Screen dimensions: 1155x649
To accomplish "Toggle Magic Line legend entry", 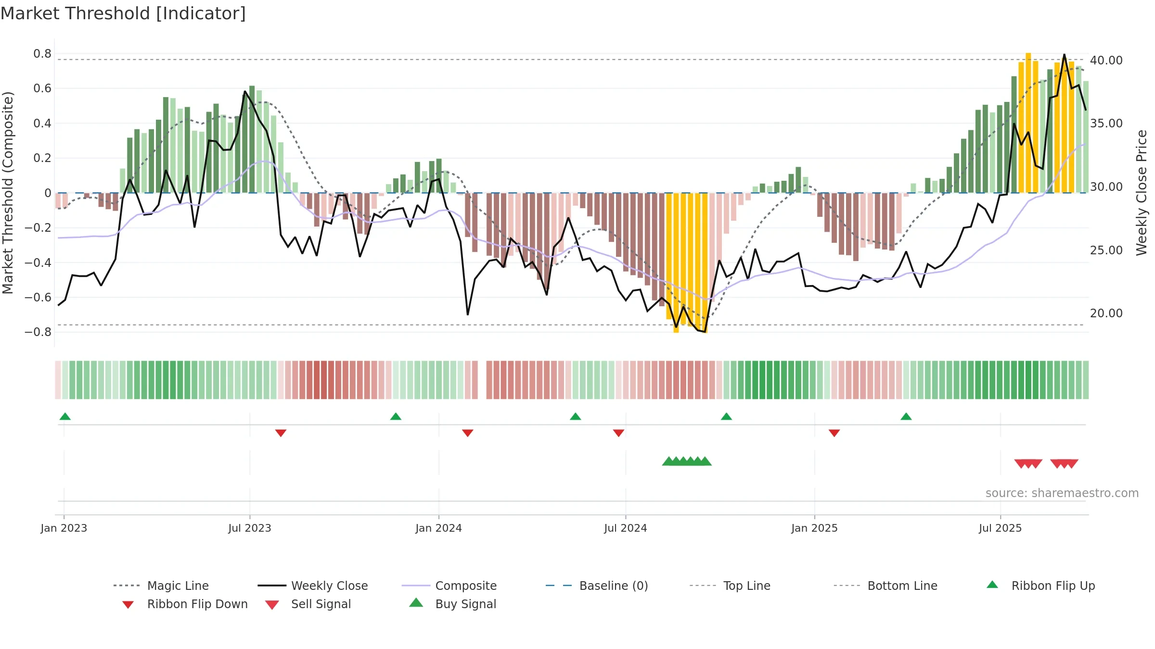I will point(161,586).
